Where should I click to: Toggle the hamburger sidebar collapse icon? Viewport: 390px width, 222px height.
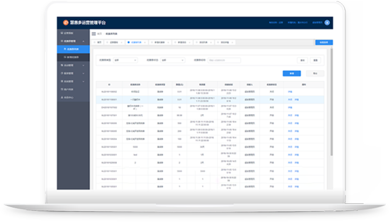[94, 33]
